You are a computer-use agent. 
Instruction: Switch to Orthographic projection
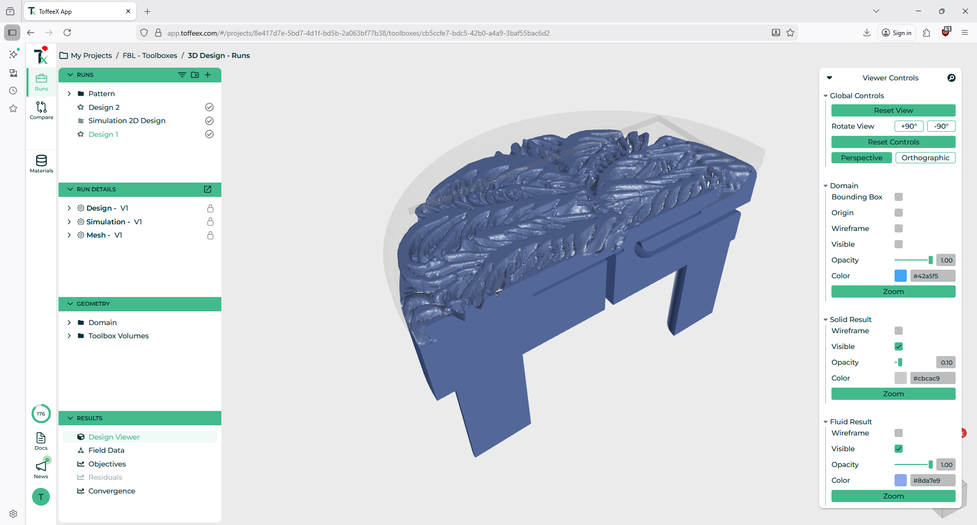point(925,158)
